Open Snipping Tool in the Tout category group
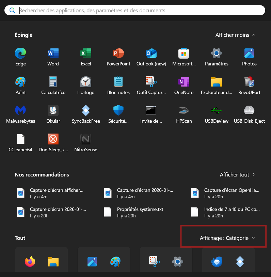 coord(155,262)
